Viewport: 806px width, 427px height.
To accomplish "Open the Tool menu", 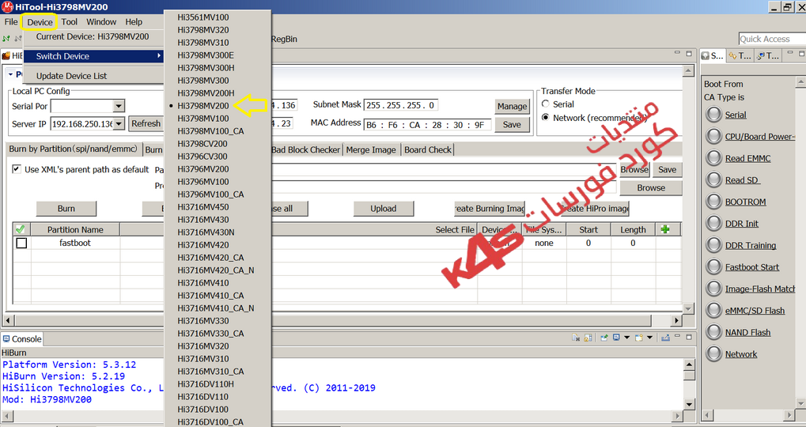I will point(70,21).
